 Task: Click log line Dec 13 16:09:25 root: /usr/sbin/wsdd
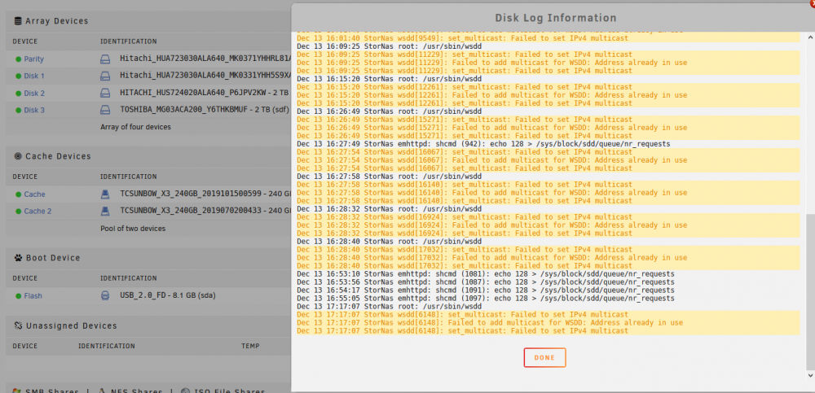click(390, 46)
